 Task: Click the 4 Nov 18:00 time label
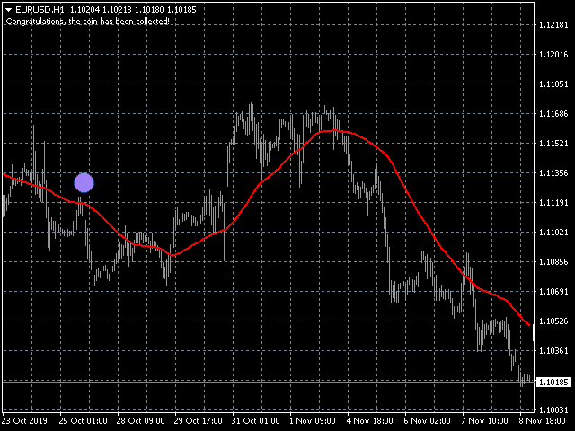click(x=372, y=420)
